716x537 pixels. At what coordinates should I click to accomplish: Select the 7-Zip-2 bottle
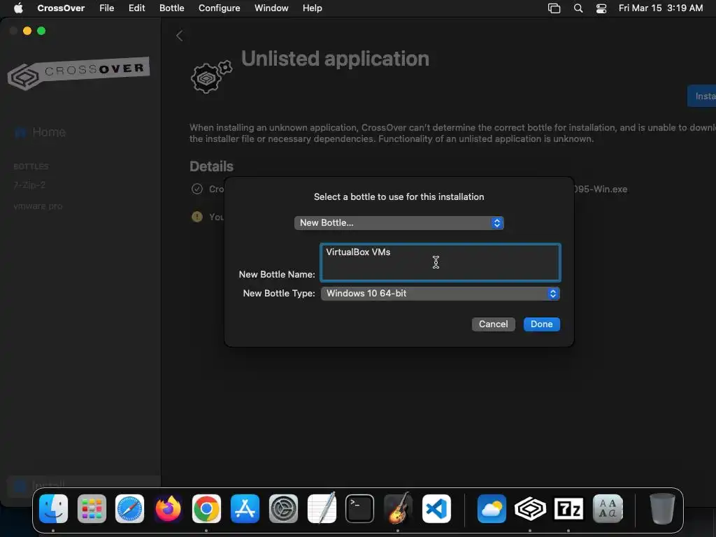(29, 185)
